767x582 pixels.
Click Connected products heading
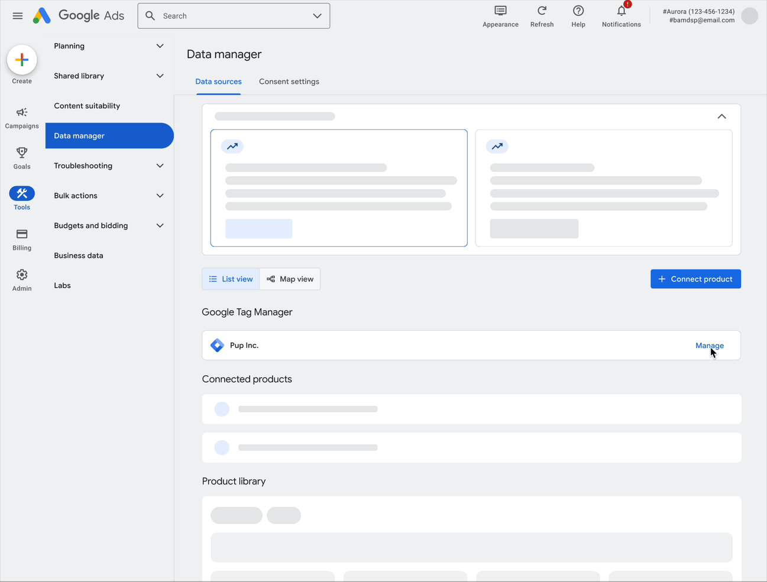(x=247, y=379)
